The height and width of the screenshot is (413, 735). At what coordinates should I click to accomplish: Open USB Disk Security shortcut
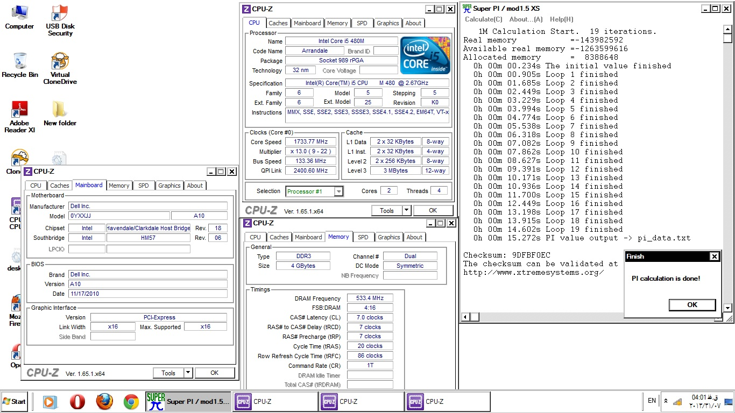tap(60, 20)
